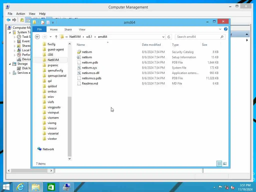Open the Home ribbon tab
Image resolution: width=256 pixels, height=192 pixels.
click(54, 29)
